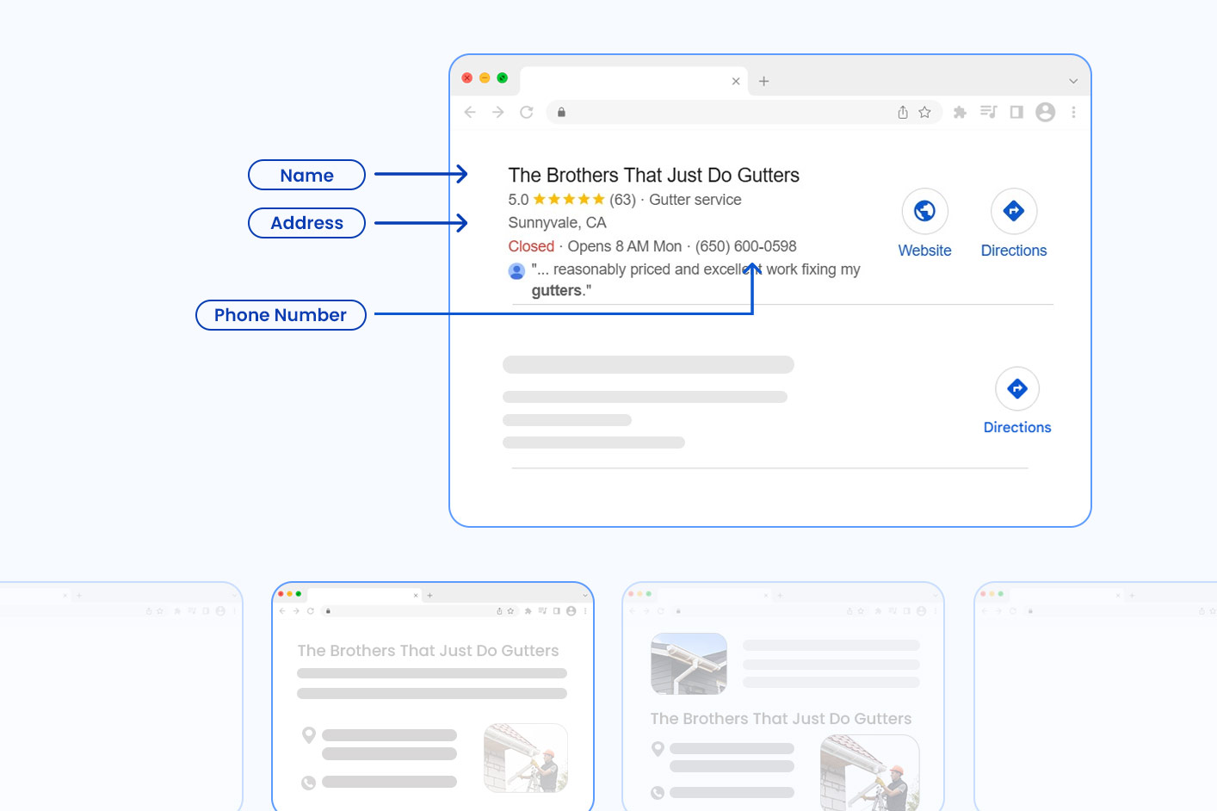Open the Website button with the globe icon
Viewport: 1217px width, 811px height.
coord(925,223)
